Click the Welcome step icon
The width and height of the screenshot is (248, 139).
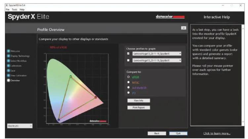click(x=9, y=51)
